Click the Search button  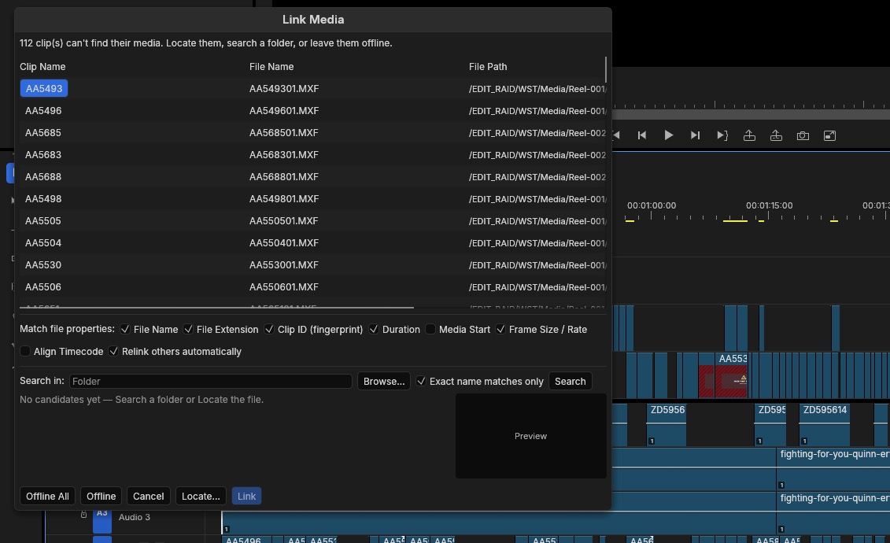(x=570, y=382)
